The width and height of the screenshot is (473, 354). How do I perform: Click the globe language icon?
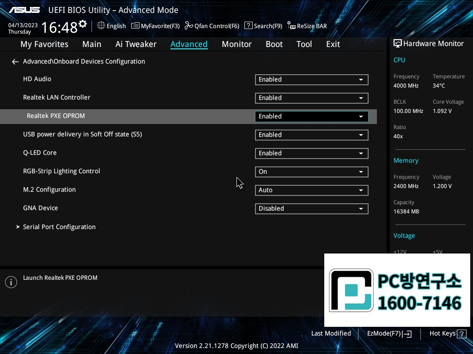pos(101,26)
